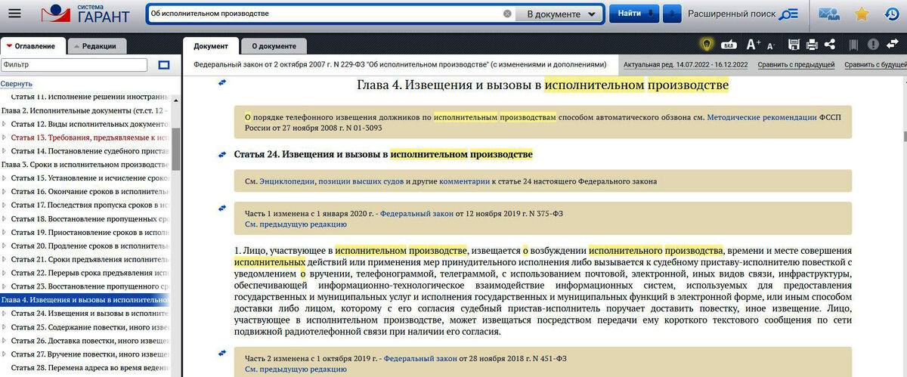Share the document with share icon
The image size is (907, 377).
(830, 45)
